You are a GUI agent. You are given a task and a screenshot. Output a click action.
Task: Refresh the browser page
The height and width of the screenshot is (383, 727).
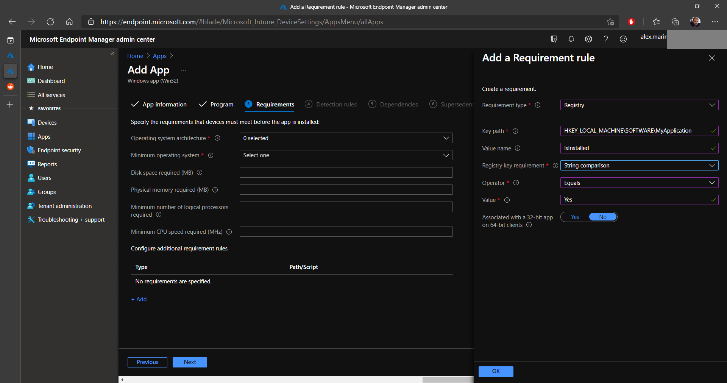(x=50, y=22)
